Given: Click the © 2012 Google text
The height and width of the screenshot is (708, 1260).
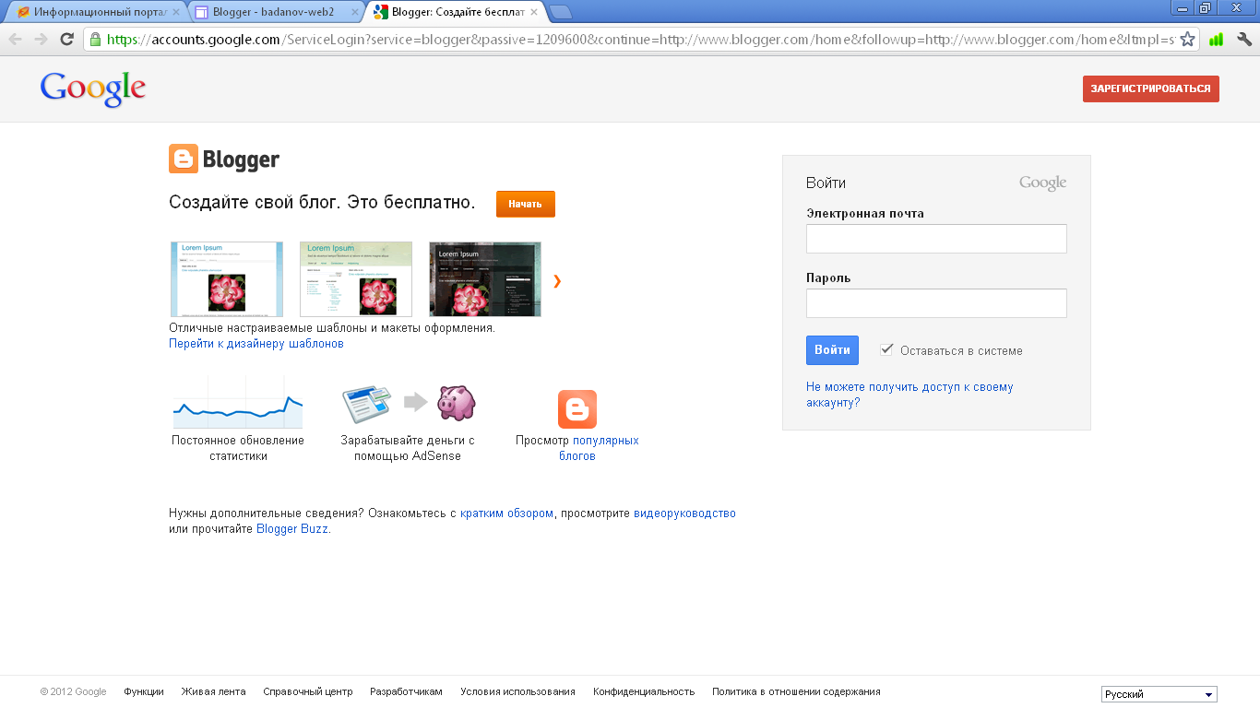Looking at the screenshot, I should coord(73,691).
